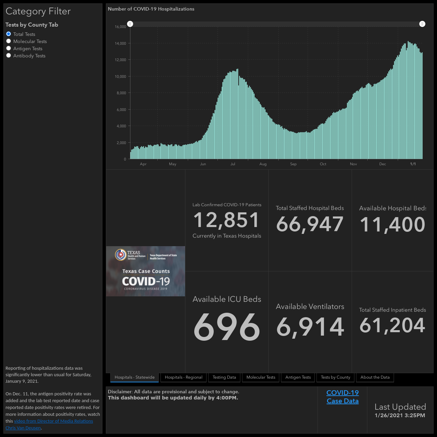Select the Molecular Tests radio option
Viewport: 437px width, 437px height.
point(9,41)
